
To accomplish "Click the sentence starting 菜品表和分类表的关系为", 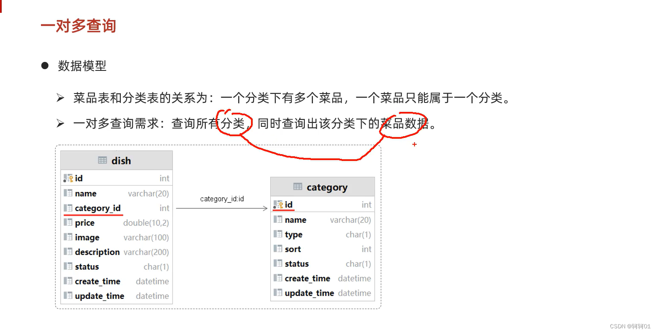I will pos(292,98).
